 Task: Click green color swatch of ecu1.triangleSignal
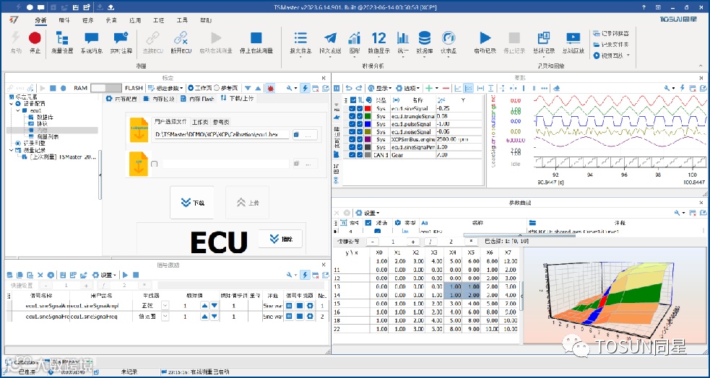coord(367,116)
